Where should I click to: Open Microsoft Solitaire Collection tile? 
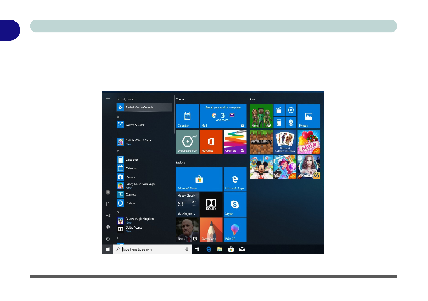(285, 142)
